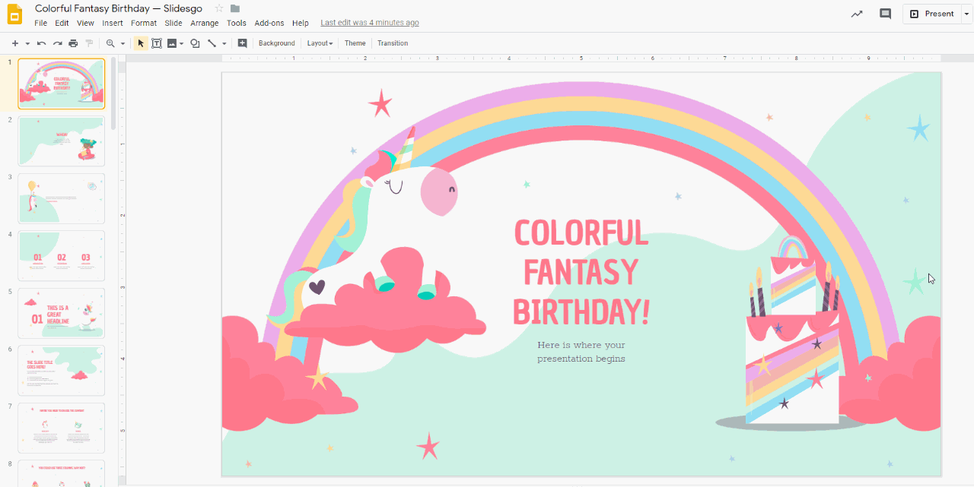974x487 pixels.
Task: Click the filmstrip vertical scrollbar
Action: 113,93
